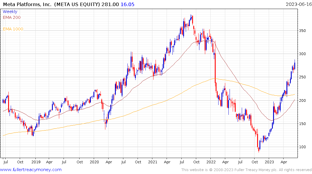Click the blue price change 16.05
The image size is (312, 174).
pos(127,4)
